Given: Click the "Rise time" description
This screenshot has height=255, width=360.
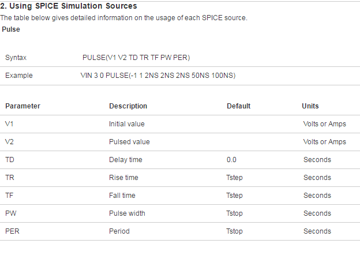Looking at the screenshot, I should [123, 178].
